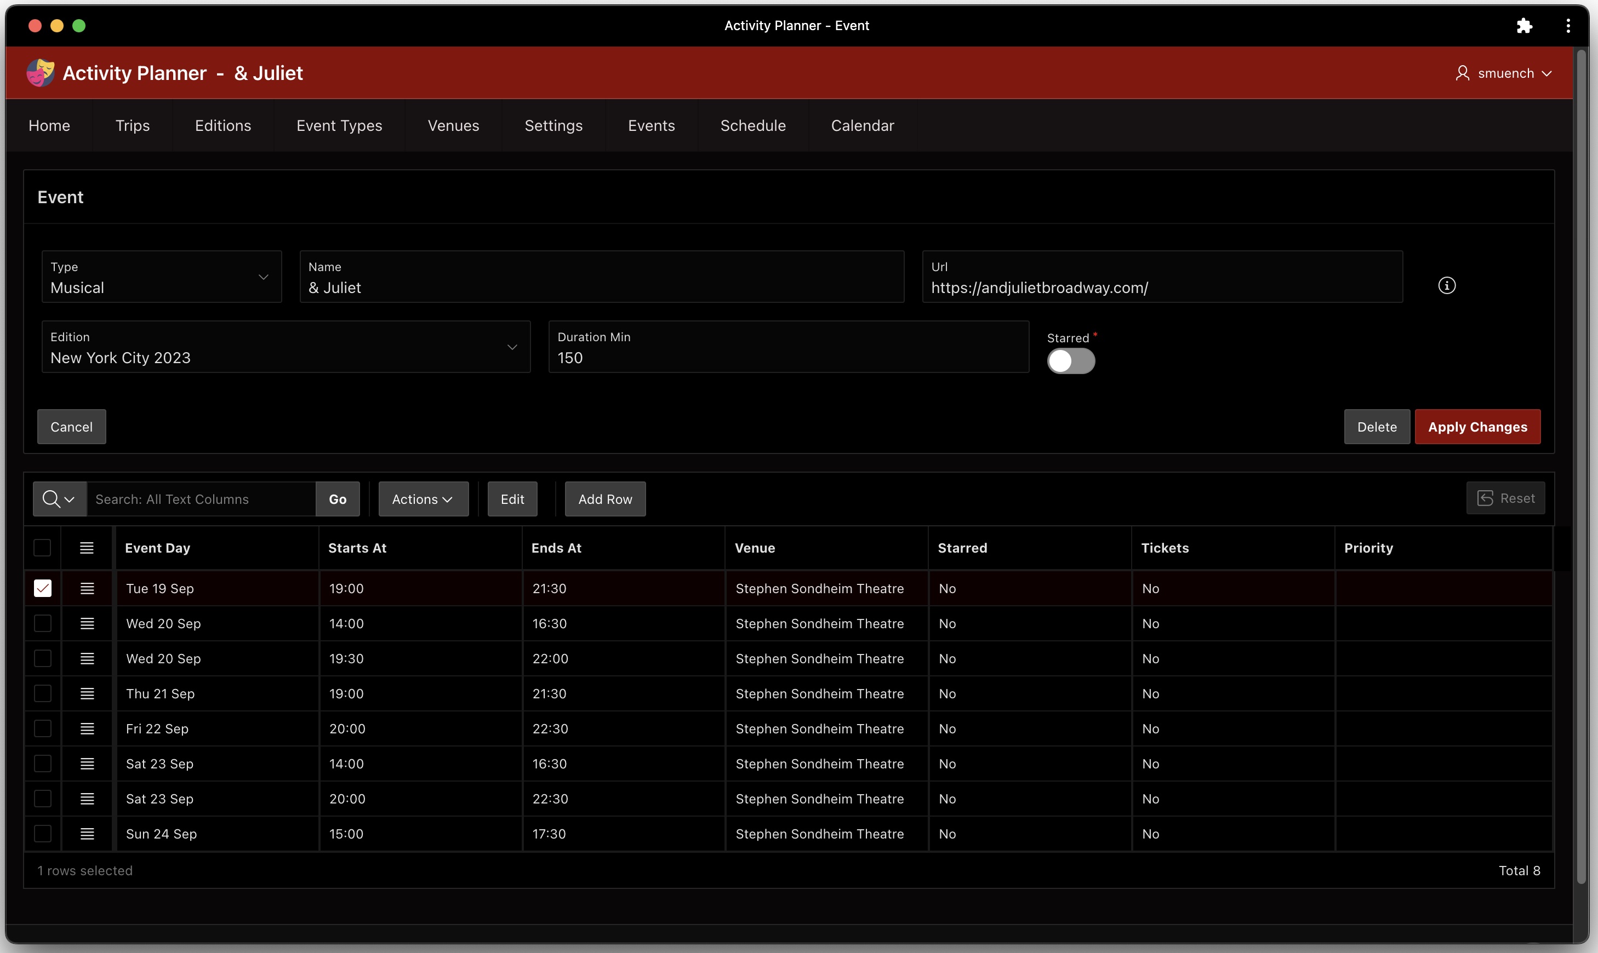The height and width of the screenshot is (953, 1598).
Task: Open the smuench user menu
Action: pos(1504,73)
